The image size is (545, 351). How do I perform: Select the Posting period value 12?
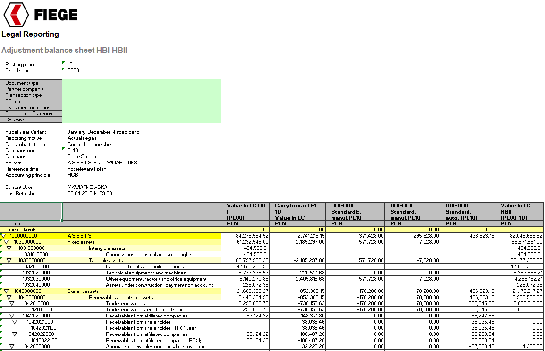(70, 64)
